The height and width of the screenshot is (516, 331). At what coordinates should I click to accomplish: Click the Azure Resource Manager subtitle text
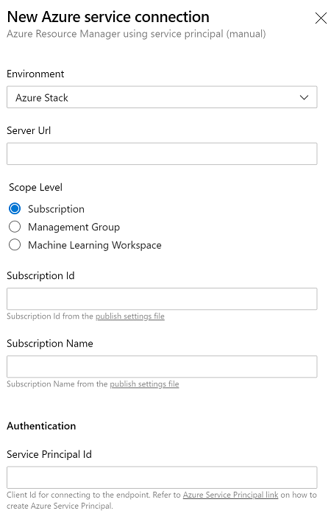(136, 34)
